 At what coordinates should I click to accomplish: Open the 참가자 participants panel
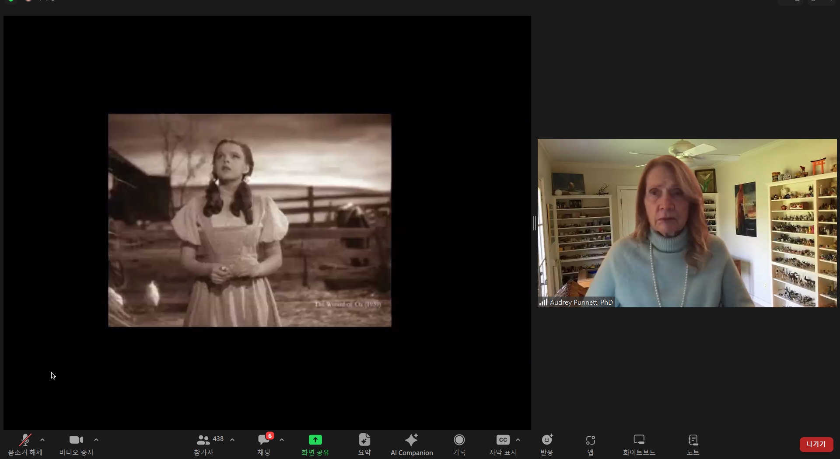[203, 445]
